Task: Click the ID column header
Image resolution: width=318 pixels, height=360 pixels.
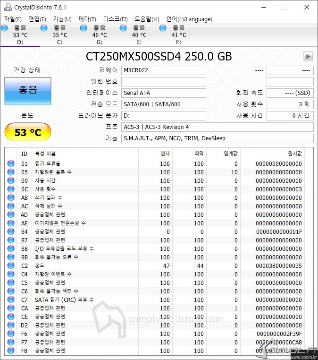Action: (x=25, y=154)
